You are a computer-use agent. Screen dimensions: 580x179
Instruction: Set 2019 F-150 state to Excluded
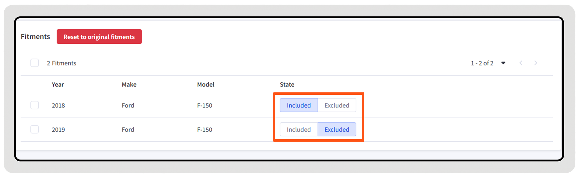pyautogui.click(x=337, y=129)
